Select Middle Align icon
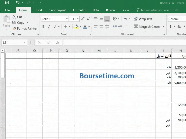The height and width of the screenshot is (139, 186). 101,18
